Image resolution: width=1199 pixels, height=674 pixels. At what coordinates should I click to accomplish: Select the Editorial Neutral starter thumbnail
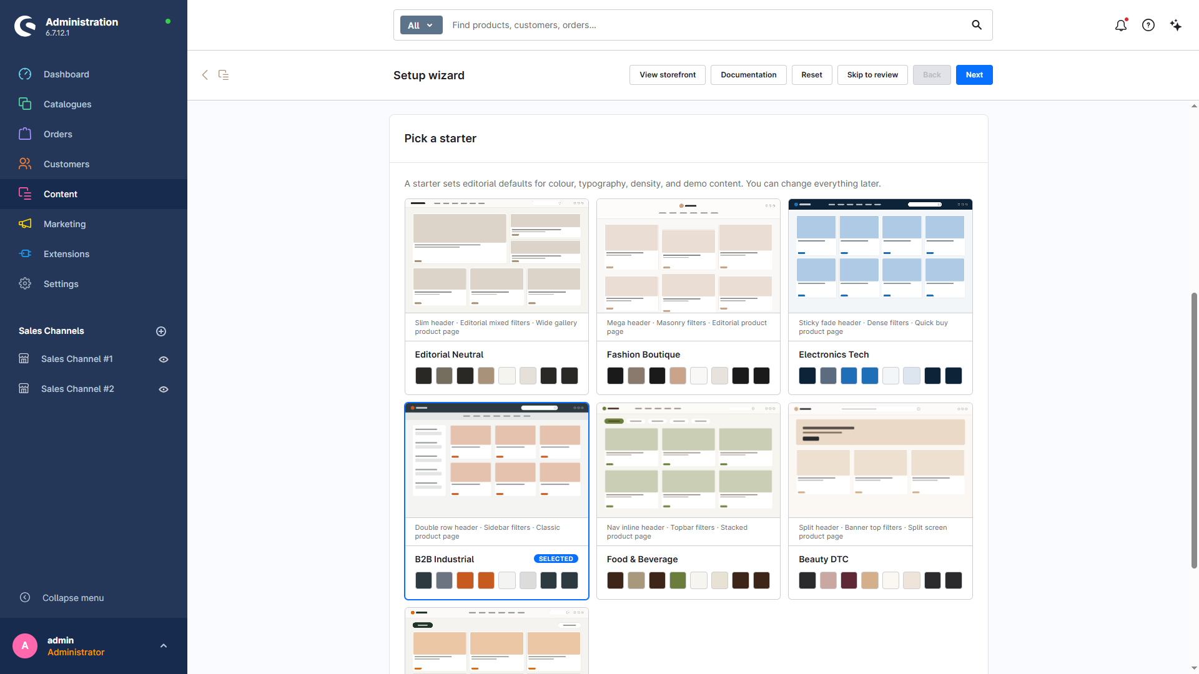(x=496, y=256)
